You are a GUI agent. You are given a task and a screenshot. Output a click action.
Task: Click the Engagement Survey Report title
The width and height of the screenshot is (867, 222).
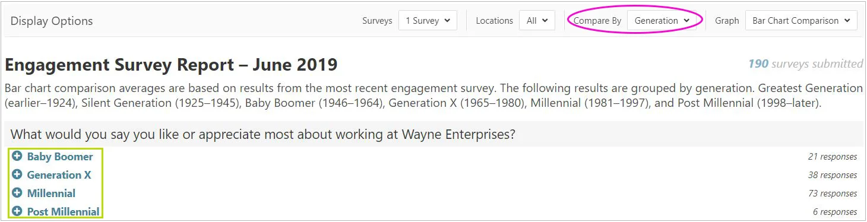[x=171, y=64]
